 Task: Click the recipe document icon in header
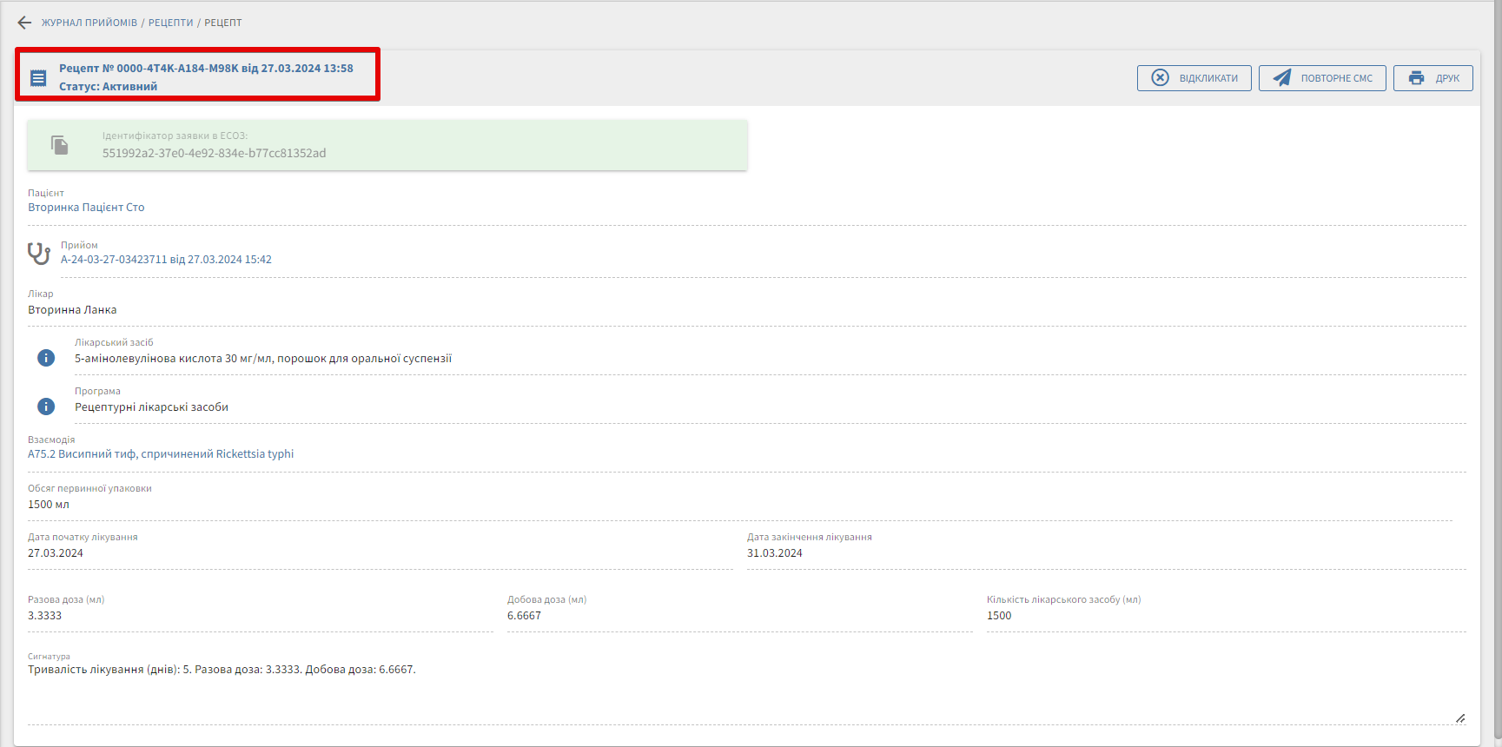click(38, 78)
